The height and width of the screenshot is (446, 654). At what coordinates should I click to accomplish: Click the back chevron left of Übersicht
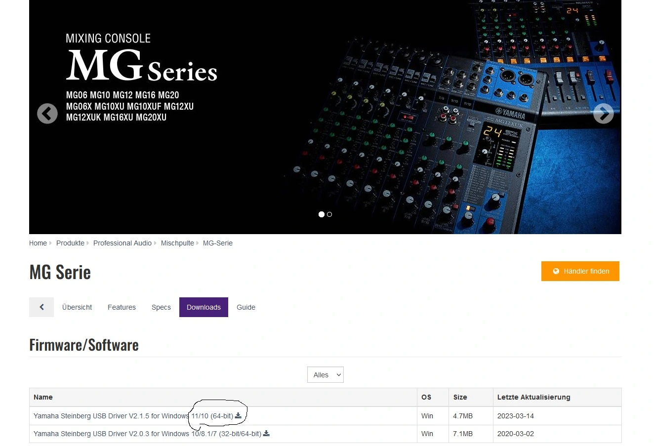tap(41, 307)
